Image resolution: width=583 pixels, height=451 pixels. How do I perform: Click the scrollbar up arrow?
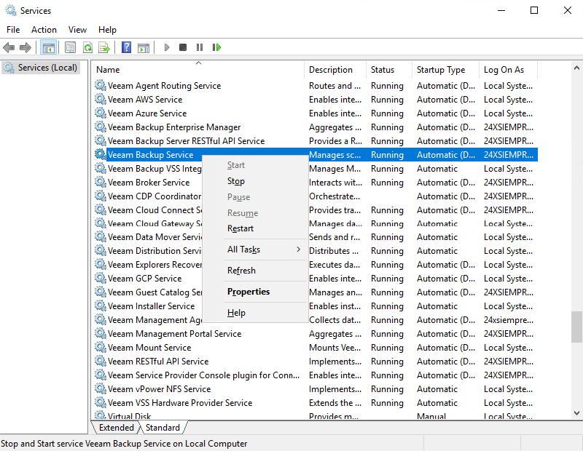pyautogui.click(x=576, y=68)
